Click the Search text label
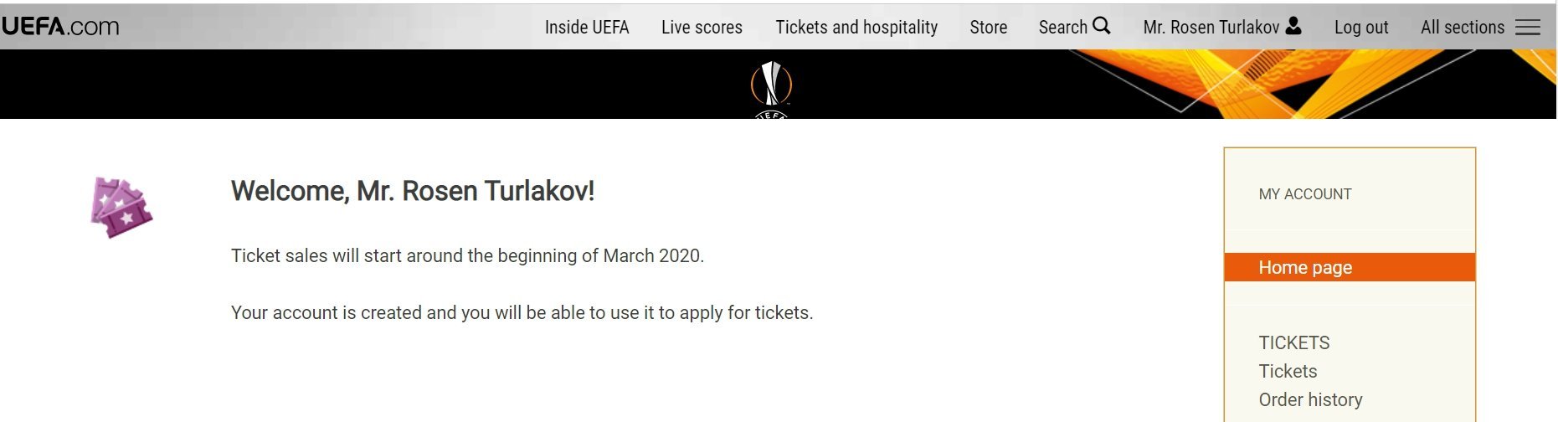Screen dimensions: 1558x422 (x=1062, y=28)
